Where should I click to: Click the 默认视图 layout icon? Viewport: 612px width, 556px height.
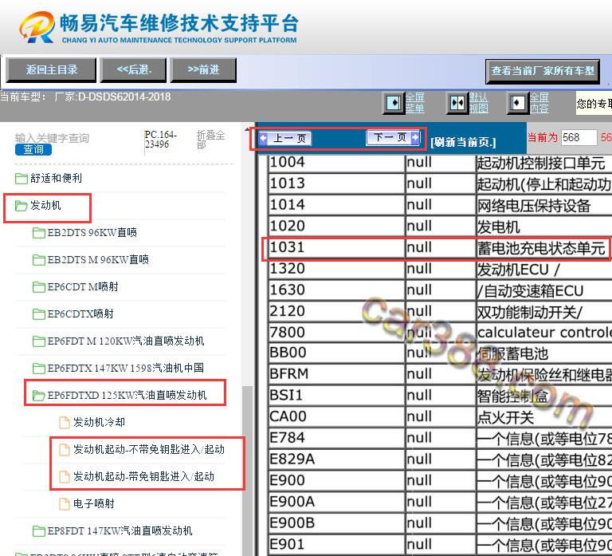tap(457, 103)
